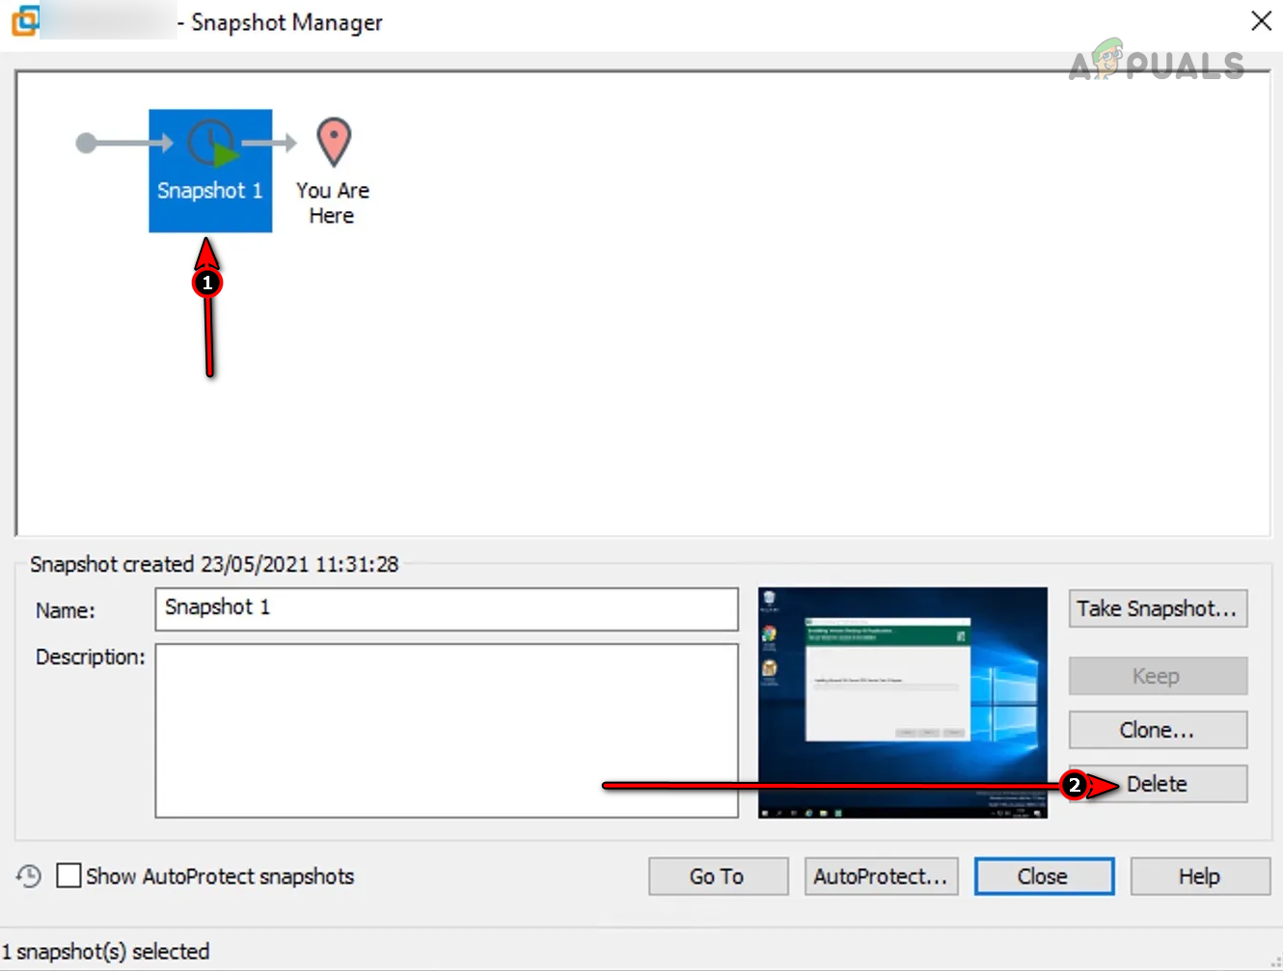1283x971 pixels.
Task: Click the pin head of You Are Here marker
Action: 332,135
